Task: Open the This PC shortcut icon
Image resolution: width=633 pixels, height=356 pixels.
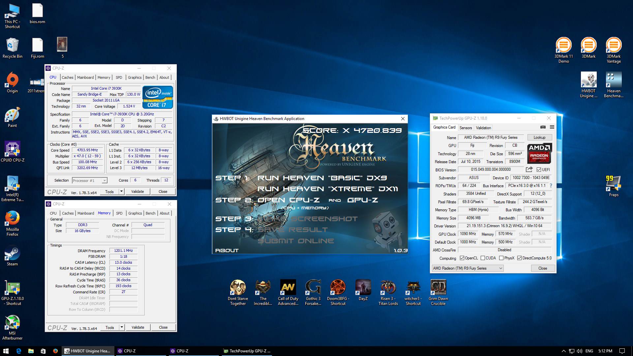Action: tap(12, 16)
